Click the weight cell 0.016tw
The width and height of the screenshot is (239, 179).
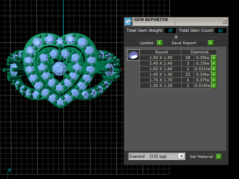coord(203,86)
